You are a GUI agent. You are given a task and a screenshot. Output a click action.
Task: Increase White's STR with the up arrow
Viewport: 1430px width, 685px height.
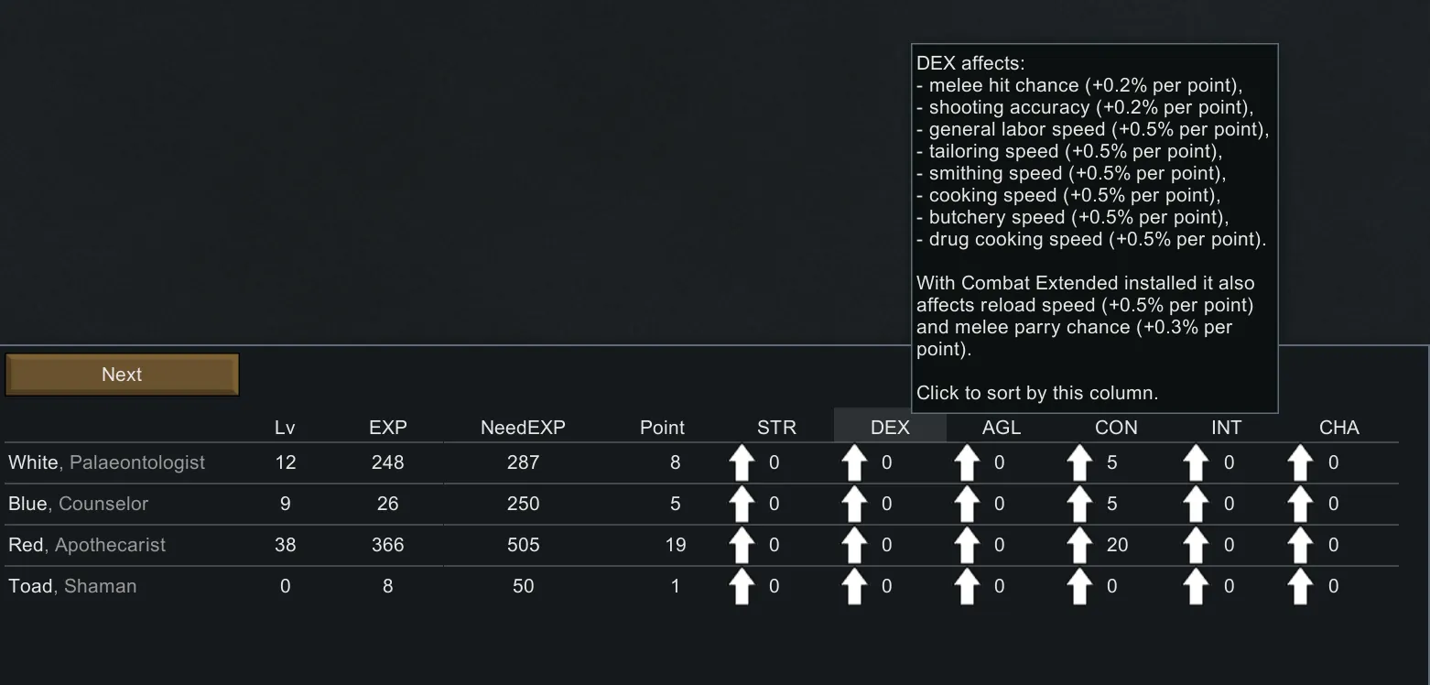point(741,463)
